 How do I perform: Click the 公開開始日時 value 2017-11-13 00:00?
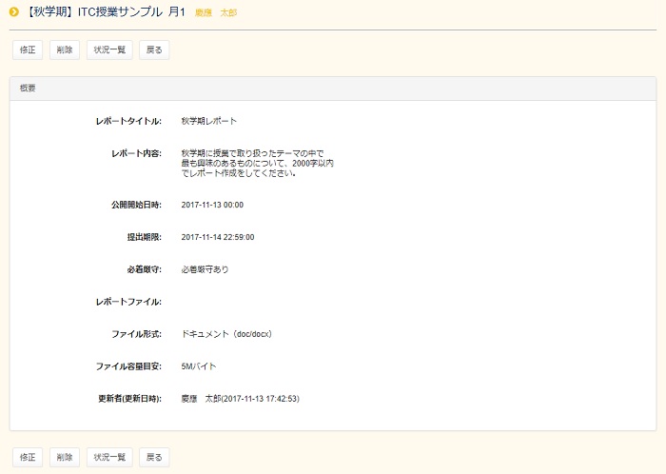click(212, 205)
